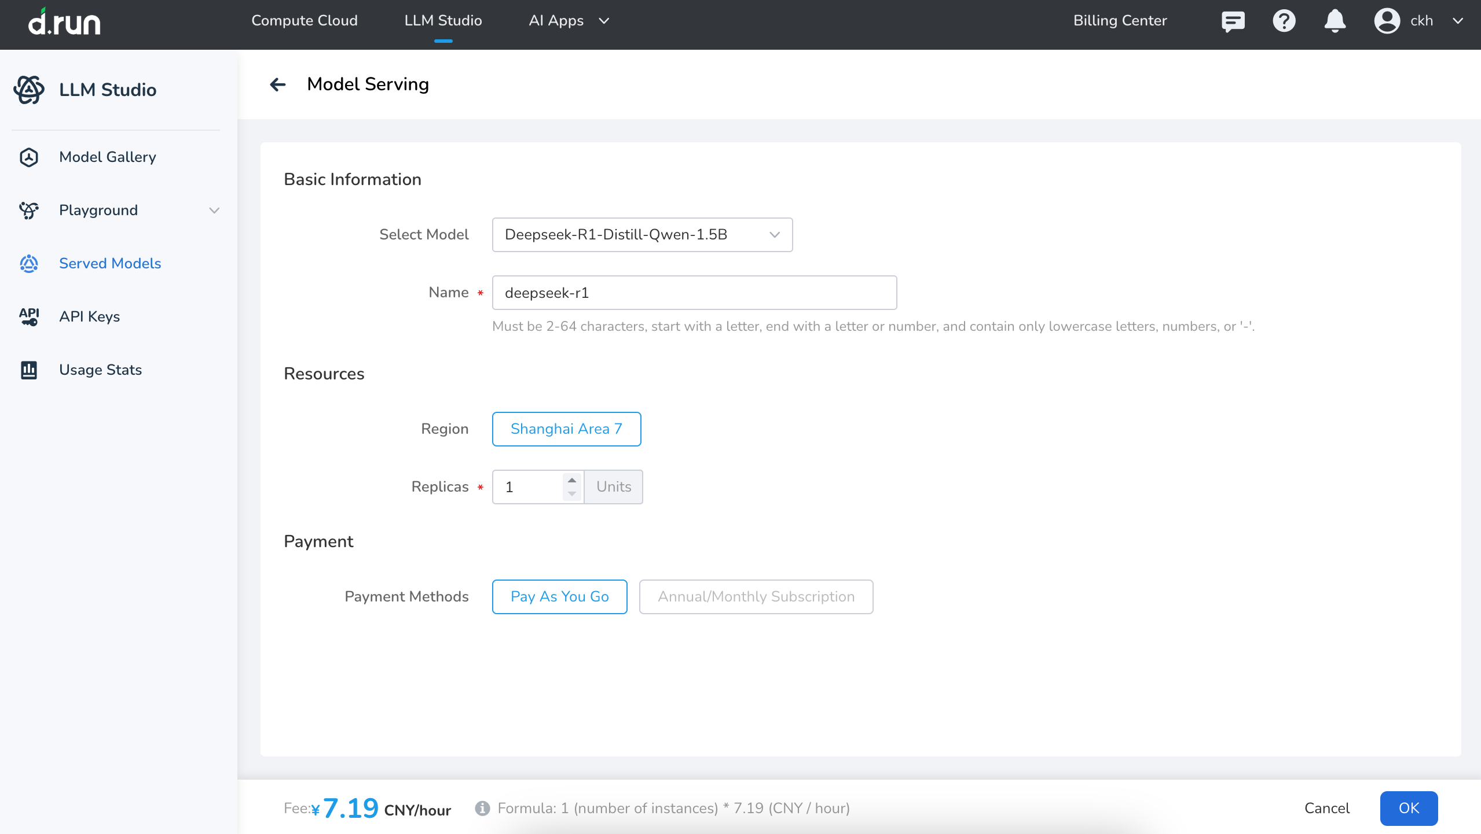Open Model Gallery in the sidebar
Viewport: 1481px width, 834px height.
tap(107, 157)
